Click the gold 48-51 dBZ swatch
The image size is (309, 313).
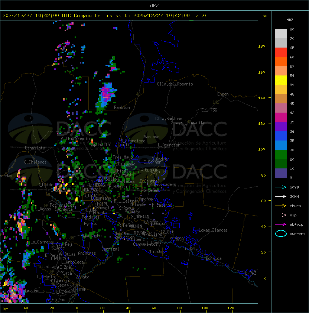click(281, 90)
